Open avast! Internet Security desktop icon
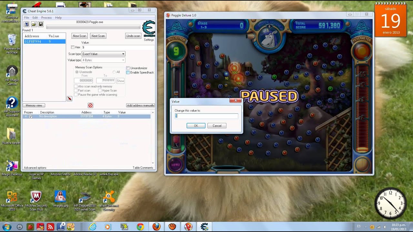This screenshot has width=413, height=232. click(109, 201)
